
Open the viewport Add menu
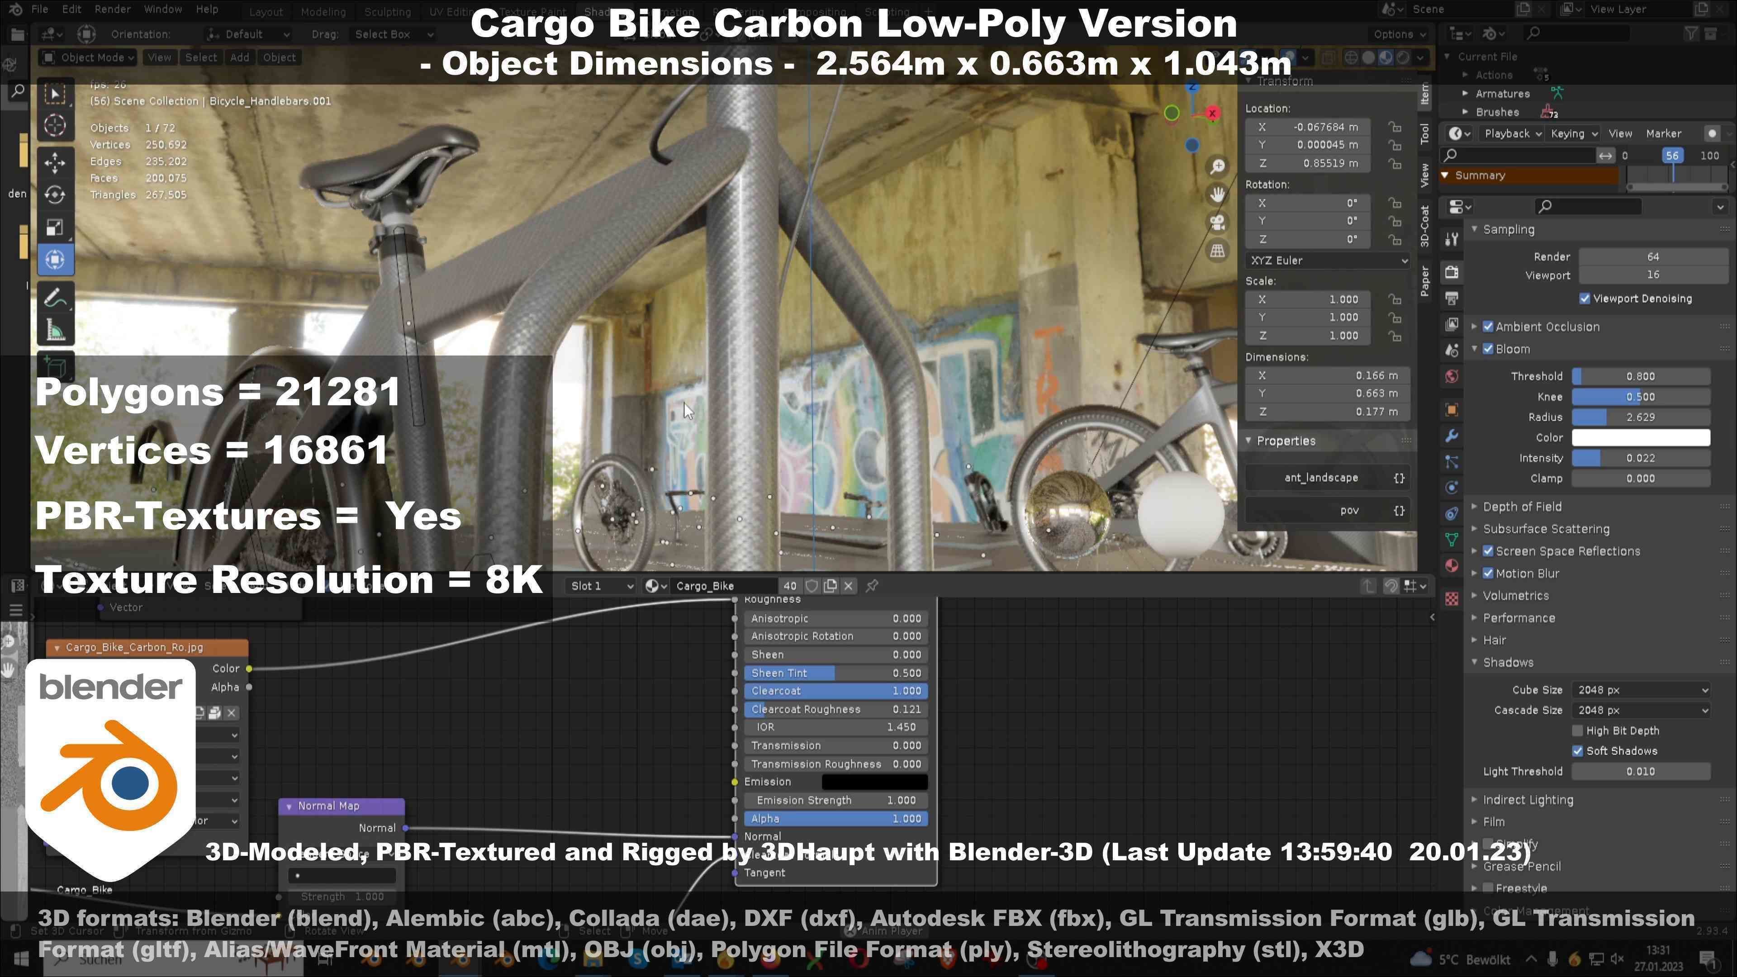(239, 58)
